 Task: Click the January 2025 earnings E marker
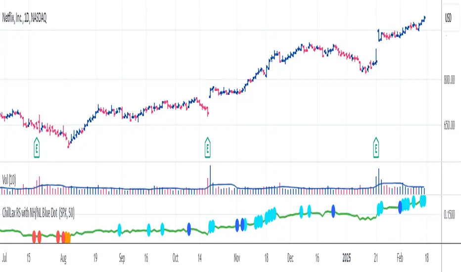coord(376,147)
